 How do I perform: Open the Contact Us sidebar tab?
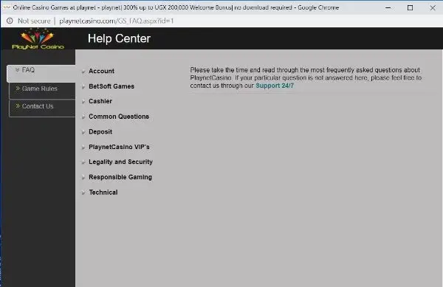tap(42, 108)
